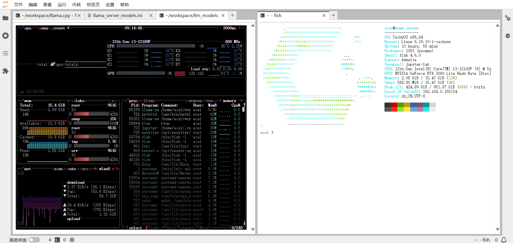Click filter option in btop proc box
The image size is (513, 243).
tap(148, 101)
